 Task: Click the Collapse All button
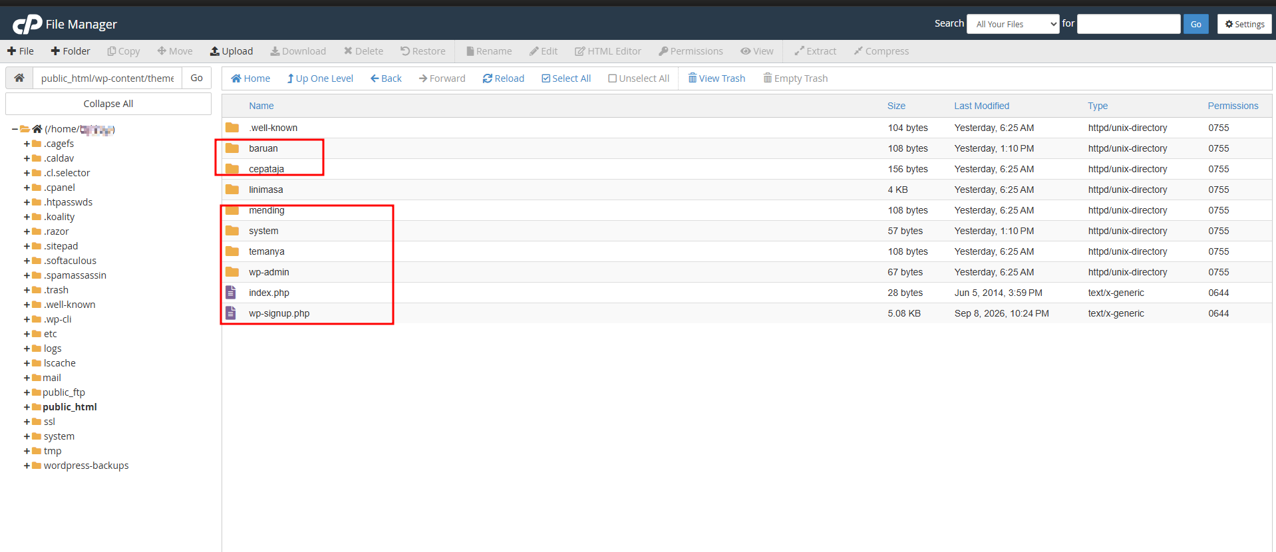(108, 104)
